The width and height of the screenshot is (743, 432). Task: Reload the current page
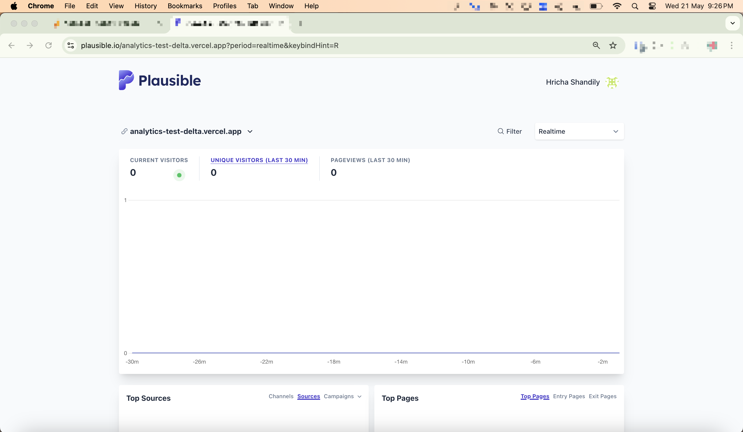coord(49,45)
